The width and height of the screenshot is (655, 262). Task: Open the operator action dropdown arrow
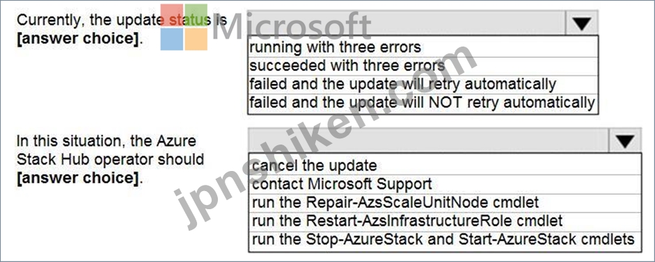pos(624,140)
